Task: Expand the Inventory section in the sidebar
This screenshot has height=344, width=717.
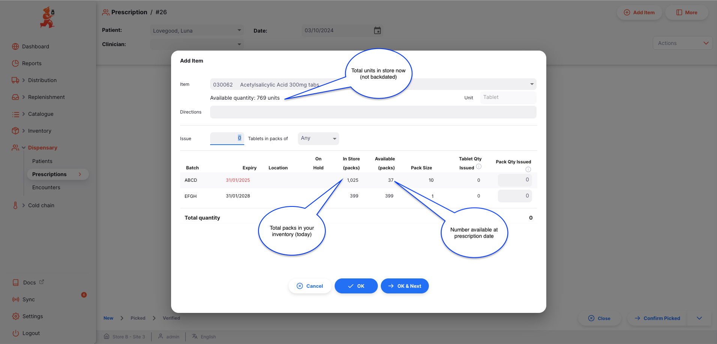Action: coord(24,131)
